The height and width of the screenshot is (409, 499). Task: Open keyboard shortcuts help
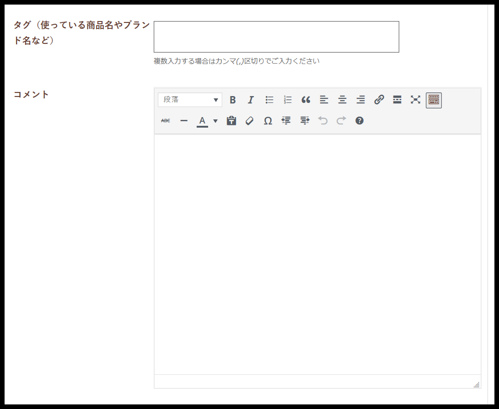(359, 121)
